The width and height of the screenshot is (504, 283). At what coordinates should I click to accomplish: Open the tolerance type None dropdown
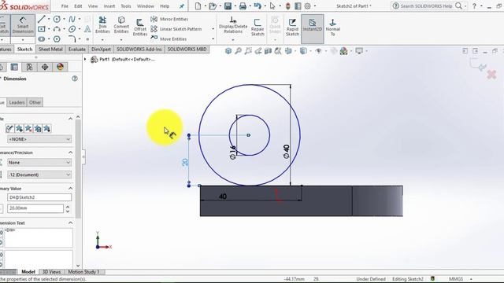[x=39, y=163]
